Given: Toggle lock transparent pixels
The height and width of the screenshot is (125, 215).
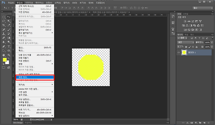Looking at the screenshot, I should pyautogui.click(x=186, y=47).
